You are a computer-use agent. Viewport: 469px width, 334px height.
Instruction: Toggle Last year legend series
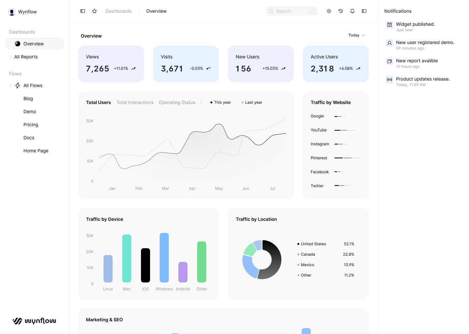[x=252, y=102]
